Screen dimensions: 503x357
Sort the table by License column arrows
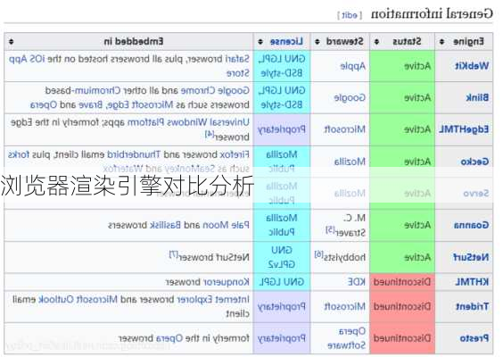(260, 41)
